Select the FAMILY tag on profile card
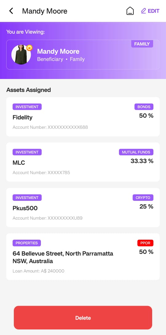The width and height of the screenshot is (166, 335). pos(142,44)
